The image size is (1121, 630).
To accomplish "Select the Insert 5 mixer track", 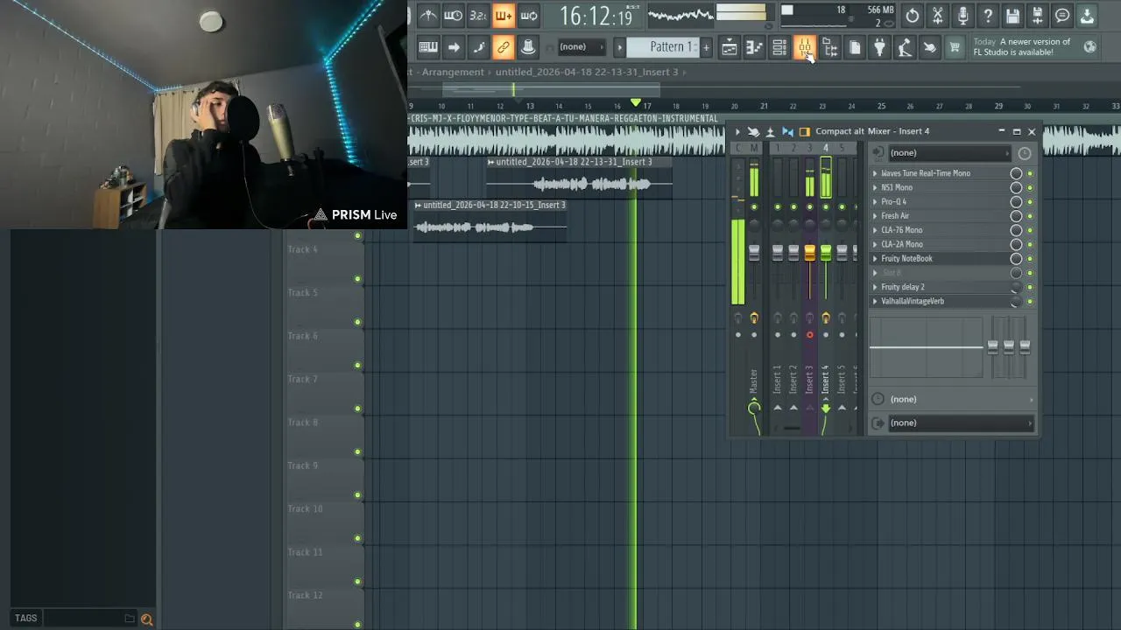I will coord(842,379).
